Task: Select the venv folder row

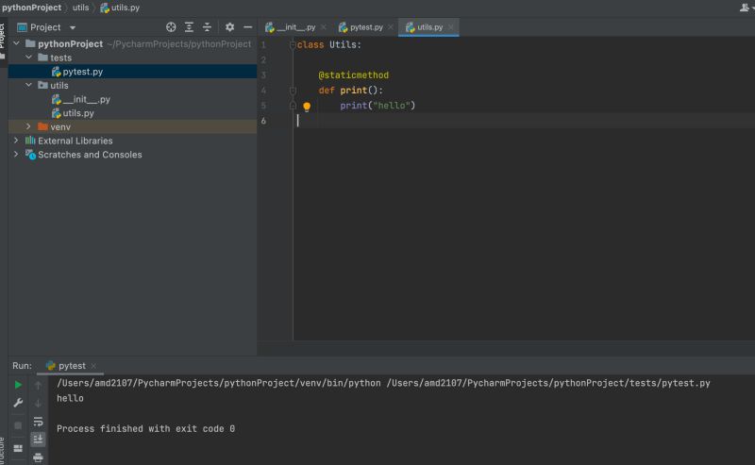Action: [132, 126]
